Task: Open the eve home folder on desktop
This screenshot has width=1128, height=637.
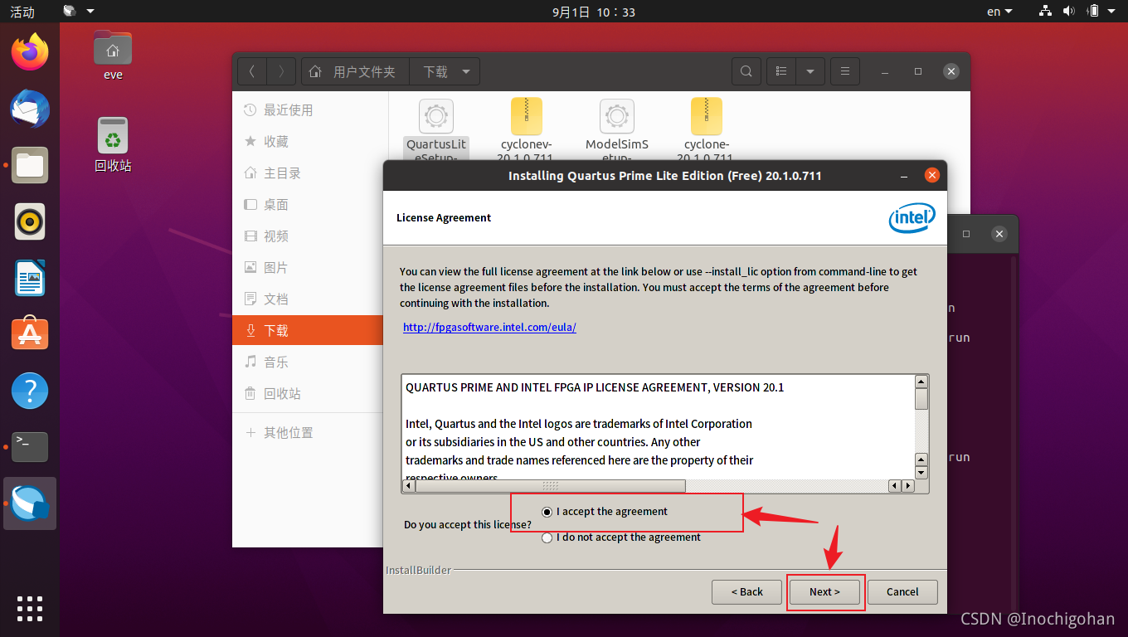Action: [113, 55]
